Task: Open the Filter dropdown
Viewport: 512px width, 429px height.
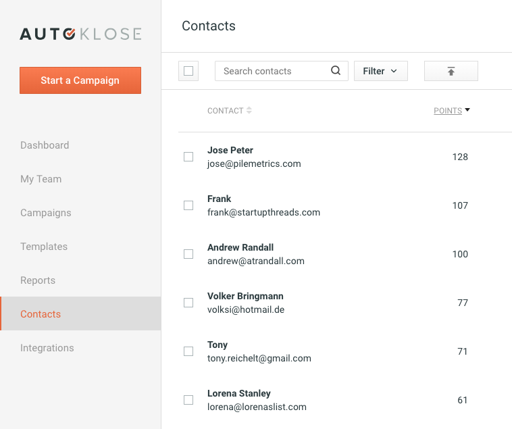Action: pos(380,71)
